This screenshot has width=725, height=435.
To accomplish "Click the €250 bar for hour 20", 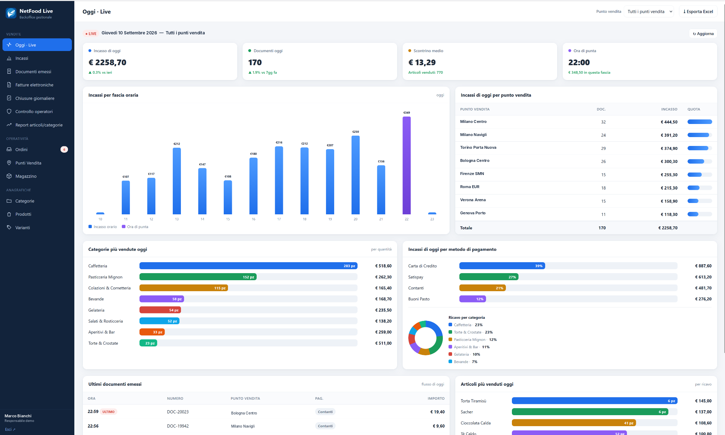I will click(x=355, y=175).
